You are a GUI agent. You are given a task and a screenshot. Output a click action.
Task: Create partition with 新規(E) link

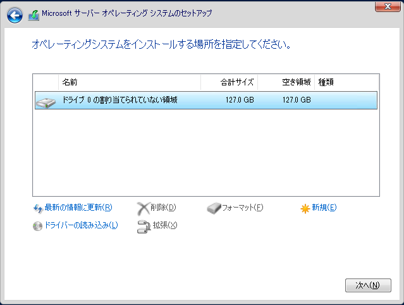324,208
